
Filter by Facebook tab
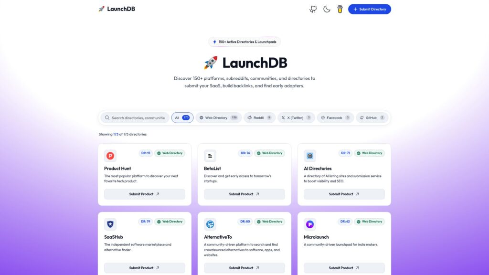tap(335, 118)
